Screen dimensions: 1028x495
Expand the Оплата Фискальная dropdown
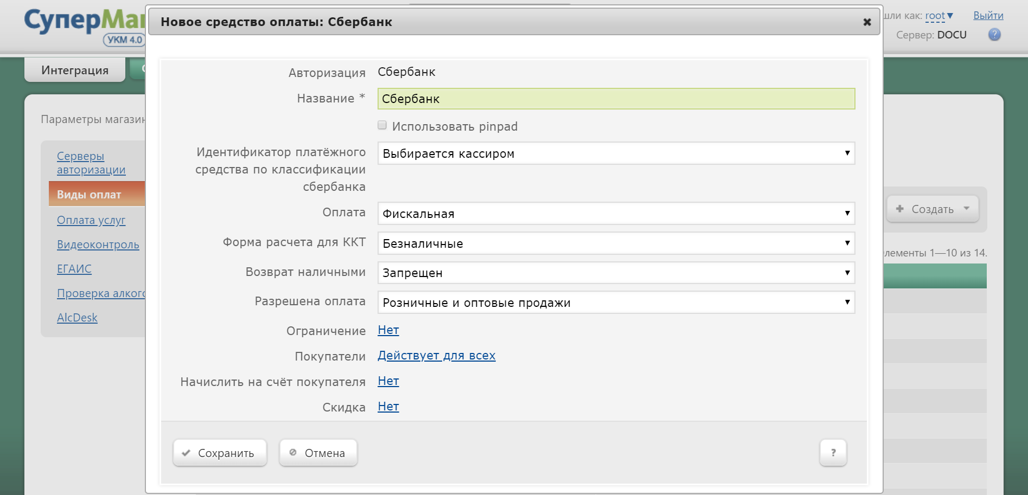[x=616, y=214]
